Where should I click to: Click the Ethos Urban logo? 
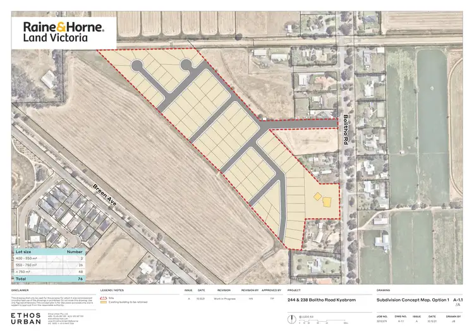pyautogui.click(x=26, y=319)
